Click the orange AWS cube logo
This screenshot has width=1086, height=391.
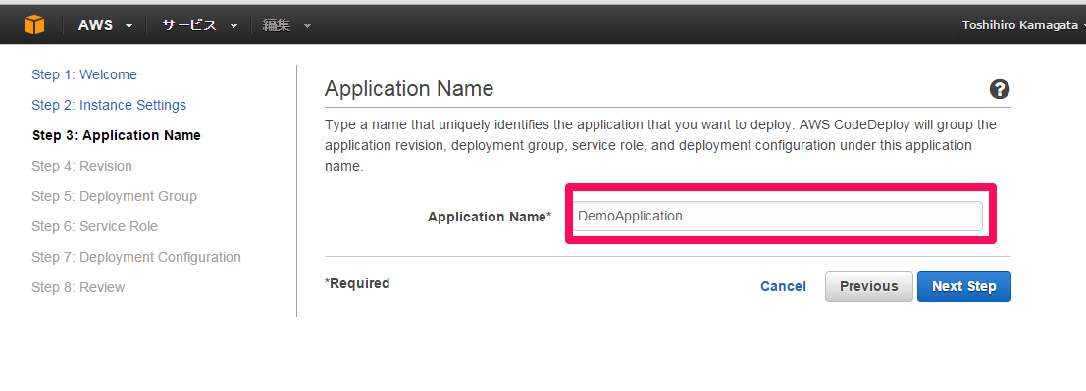34,24
